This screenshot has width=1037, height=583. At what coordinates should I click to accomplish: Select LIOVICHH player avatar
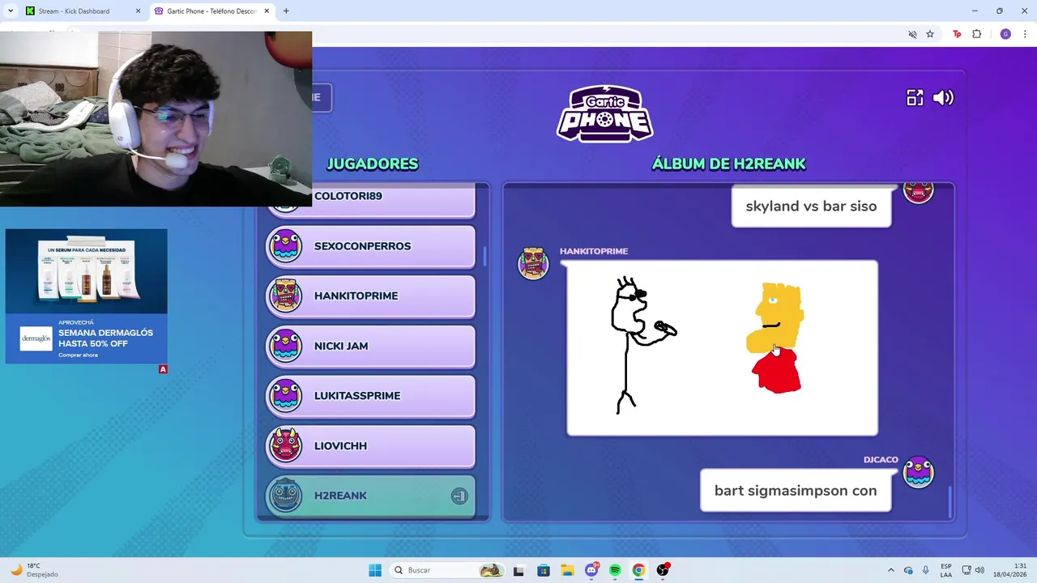(x=285, y=445)
